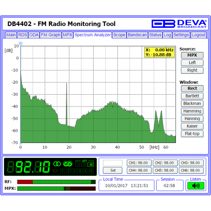Choose the Blackman window function
The height and width of the screenshot is (211, 211).
(x=192, y=104)
